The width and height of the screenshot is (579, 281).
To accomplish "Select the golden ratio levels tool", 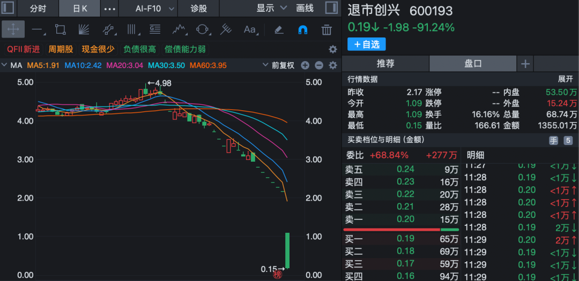I will [x=155, y=29].
